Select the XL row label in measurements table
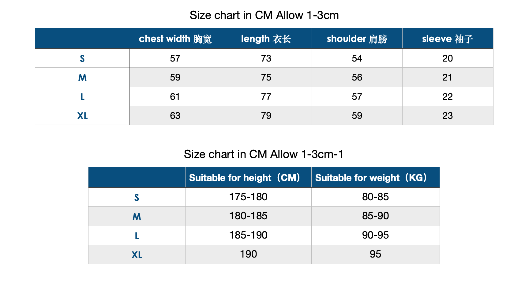 (x=82, y=116)
